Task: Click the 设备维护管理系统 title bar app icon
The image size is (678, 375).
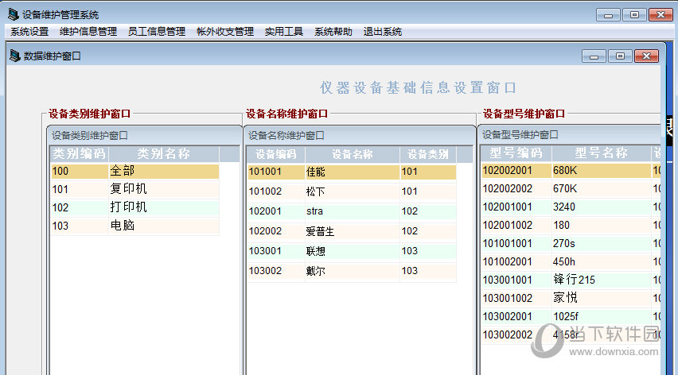Action: 14,14
